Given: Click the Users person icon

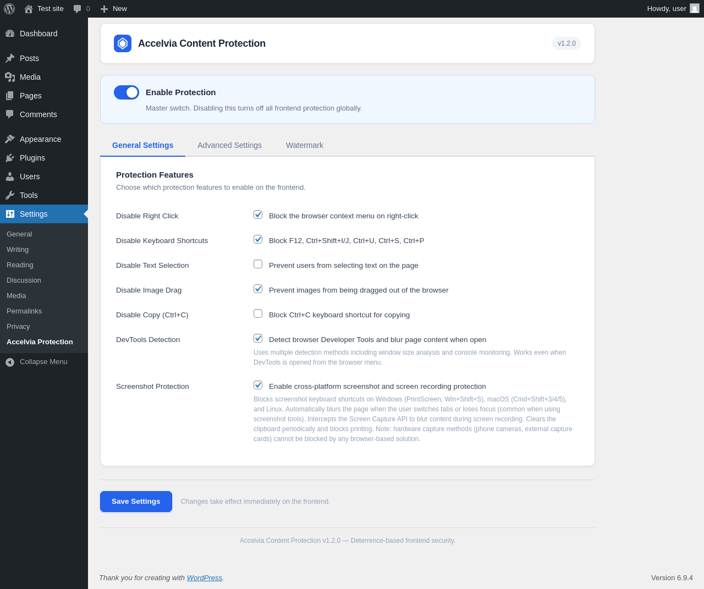Looking at the screenshot, I should pos(10,177).
